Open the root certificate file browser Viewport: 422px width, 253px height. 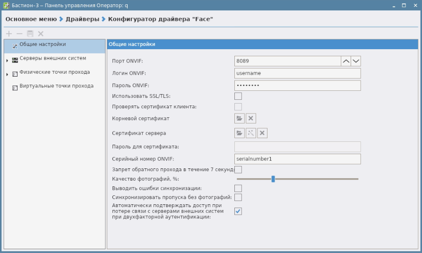[x=240, y=118]
